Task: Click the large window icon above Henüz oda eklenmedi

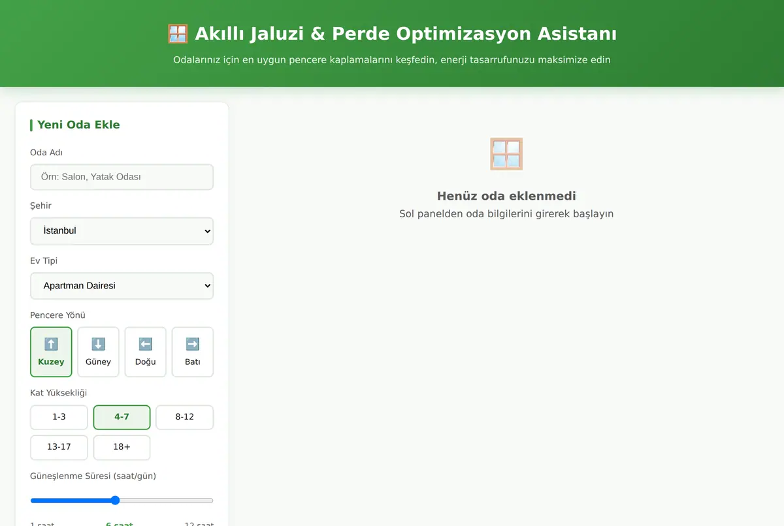Action: click(x=506, y=154)
